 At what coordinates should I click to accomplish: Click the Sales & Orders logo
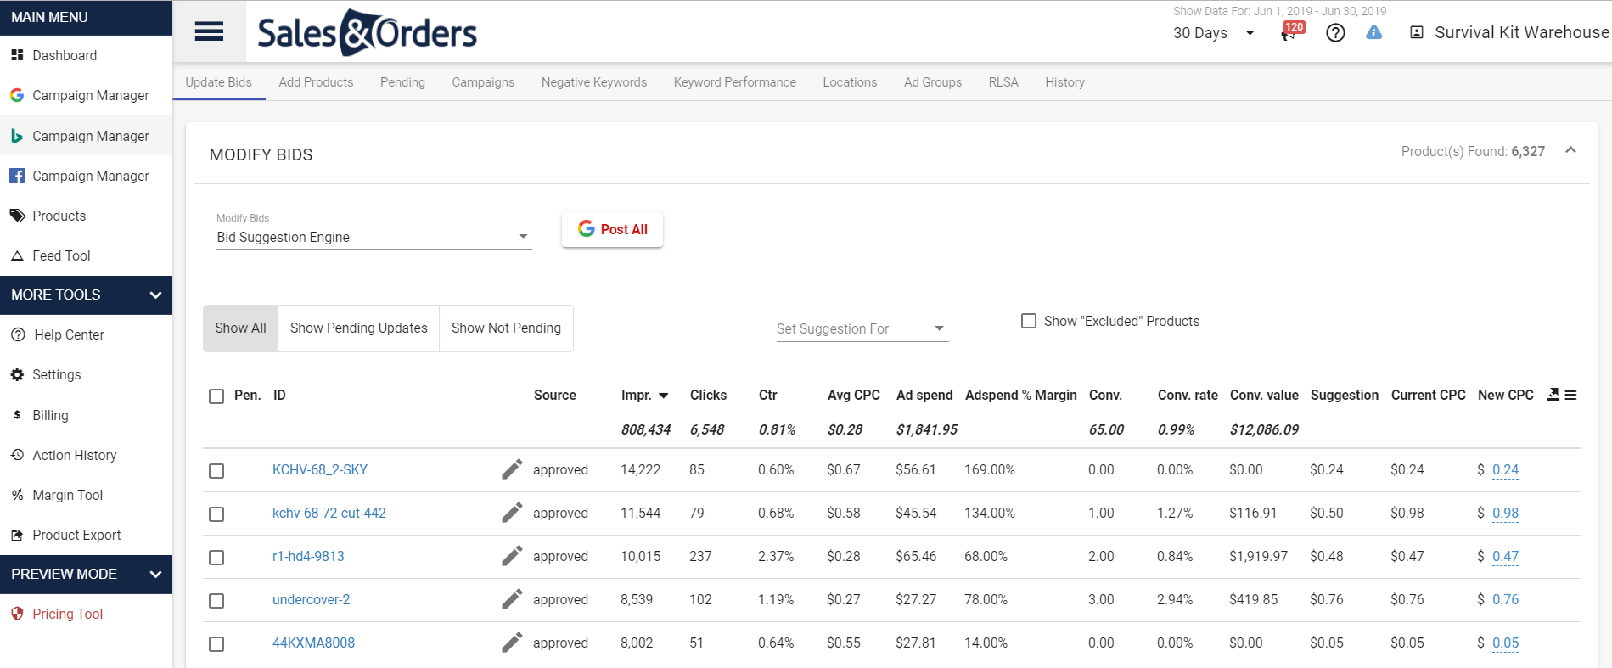[367, 32]
